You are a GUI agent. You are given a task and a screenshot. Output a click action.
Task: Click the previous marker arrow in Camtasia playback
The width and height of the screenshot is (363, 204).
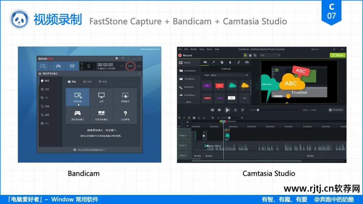point(235,110)
